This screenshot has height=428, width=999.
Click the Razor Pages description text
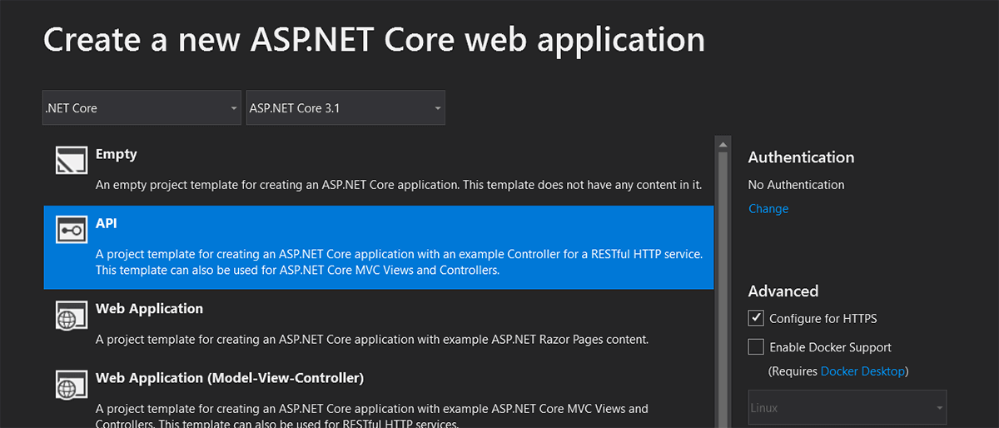(372, 339)
